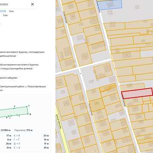Select the blue highlighted parcel on the map
This screenshot has height=153, width=153.
110,5
